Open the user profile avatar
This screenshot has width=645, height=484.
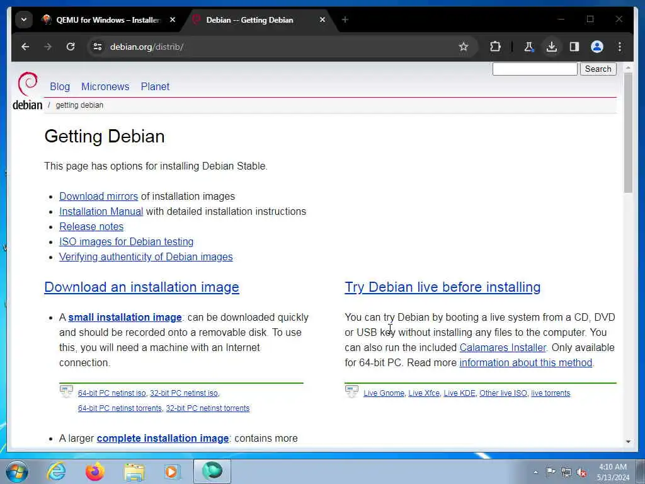597,47
